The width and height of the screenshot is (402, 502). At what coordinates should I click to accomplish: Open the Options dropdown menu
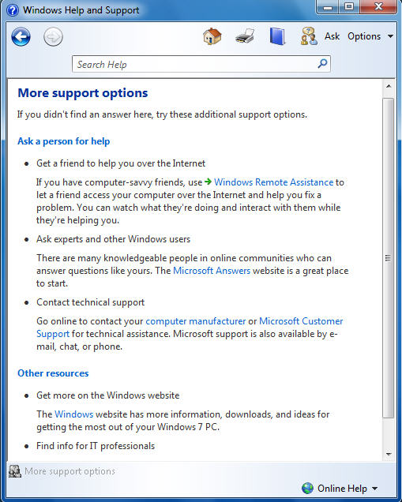point(370,36)
